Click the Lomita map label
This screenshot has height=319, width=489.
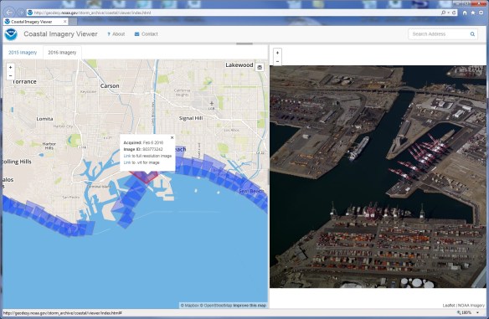point(44,119)
